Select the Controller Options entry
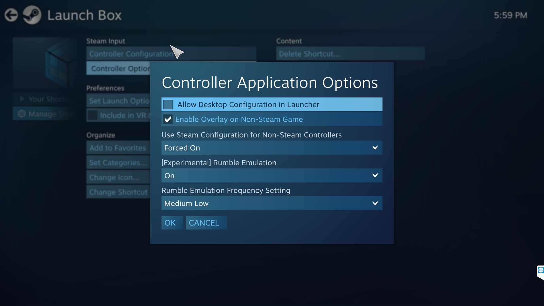 click(118, 69)
